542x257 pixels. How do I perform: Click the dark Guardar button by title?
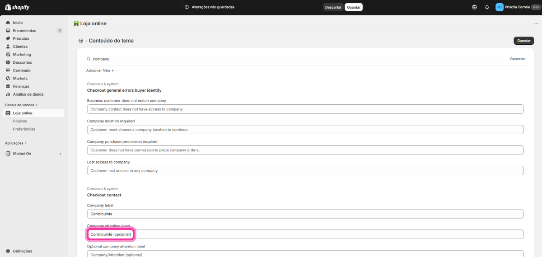point(524,41)
